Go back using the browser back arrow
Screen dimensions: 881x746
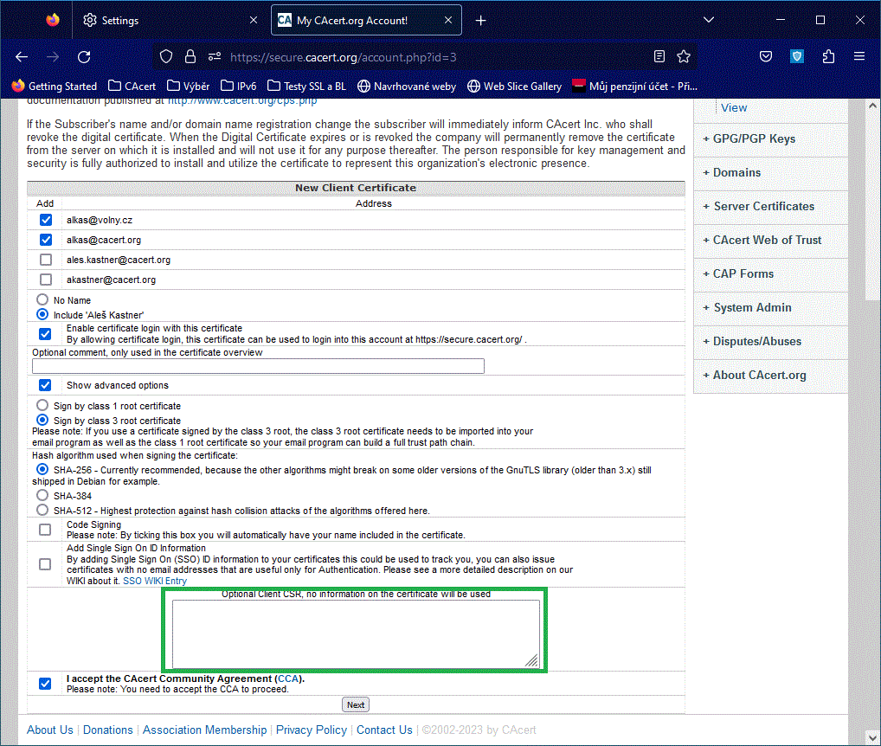[22, 57]
